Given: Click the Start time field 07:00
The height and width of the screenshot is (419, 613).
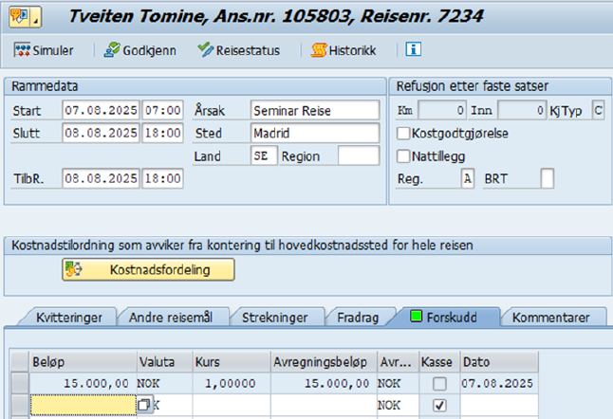Looking at the screenshot, I should [162, 110].
